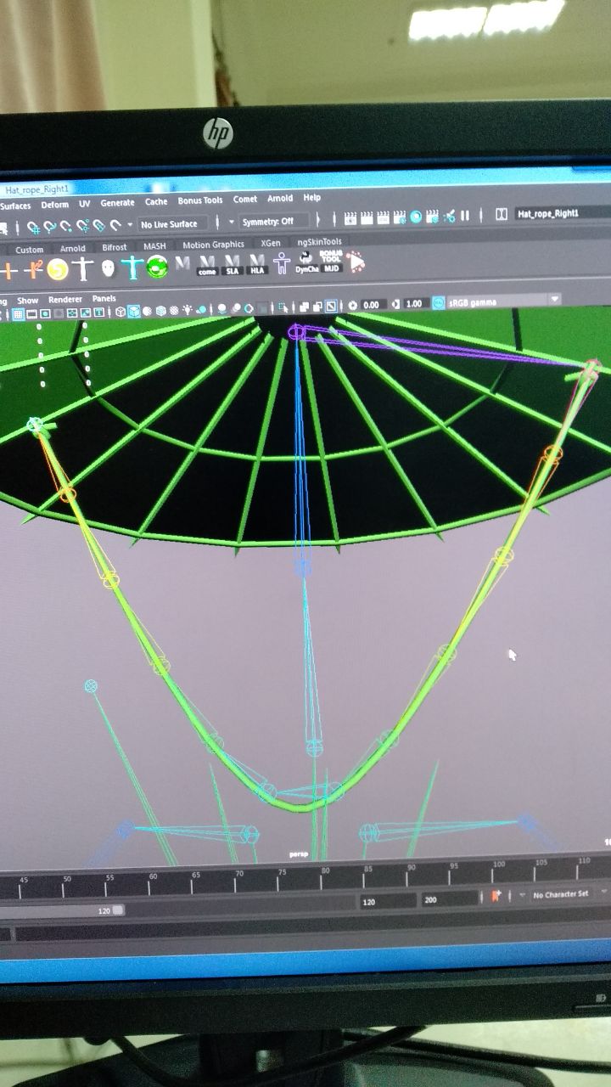Open the Comet menu

coord(245,200)
